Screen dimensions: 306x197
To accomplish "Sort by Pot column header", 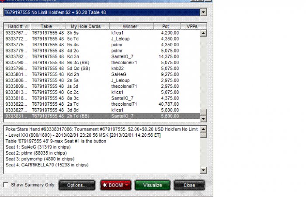I will point(167,26).
